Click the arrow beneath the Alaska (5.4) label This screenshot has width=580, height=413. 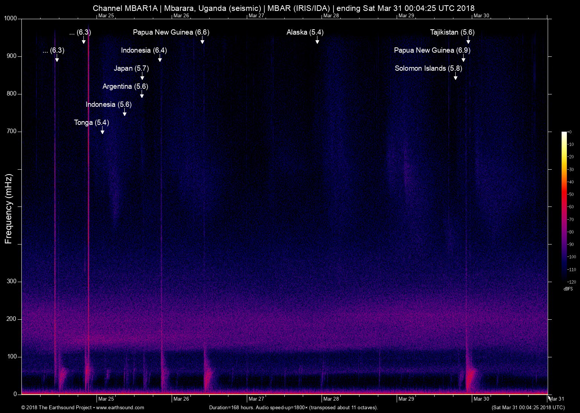[317, 41]
